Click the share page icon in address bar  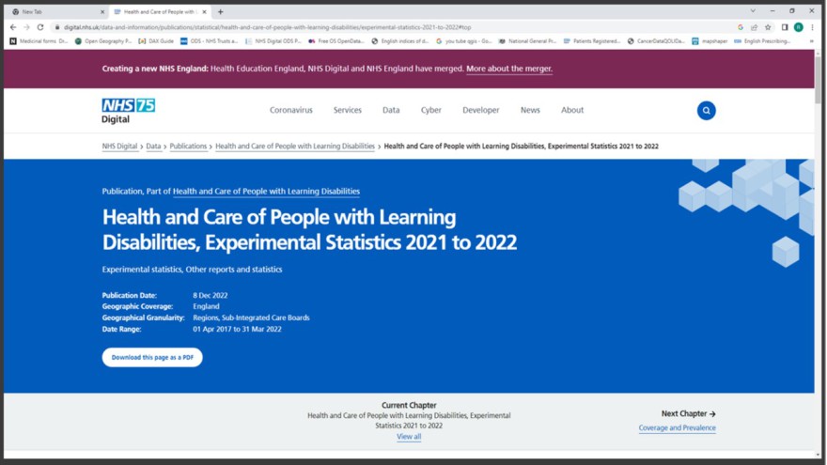coord(754,27)
